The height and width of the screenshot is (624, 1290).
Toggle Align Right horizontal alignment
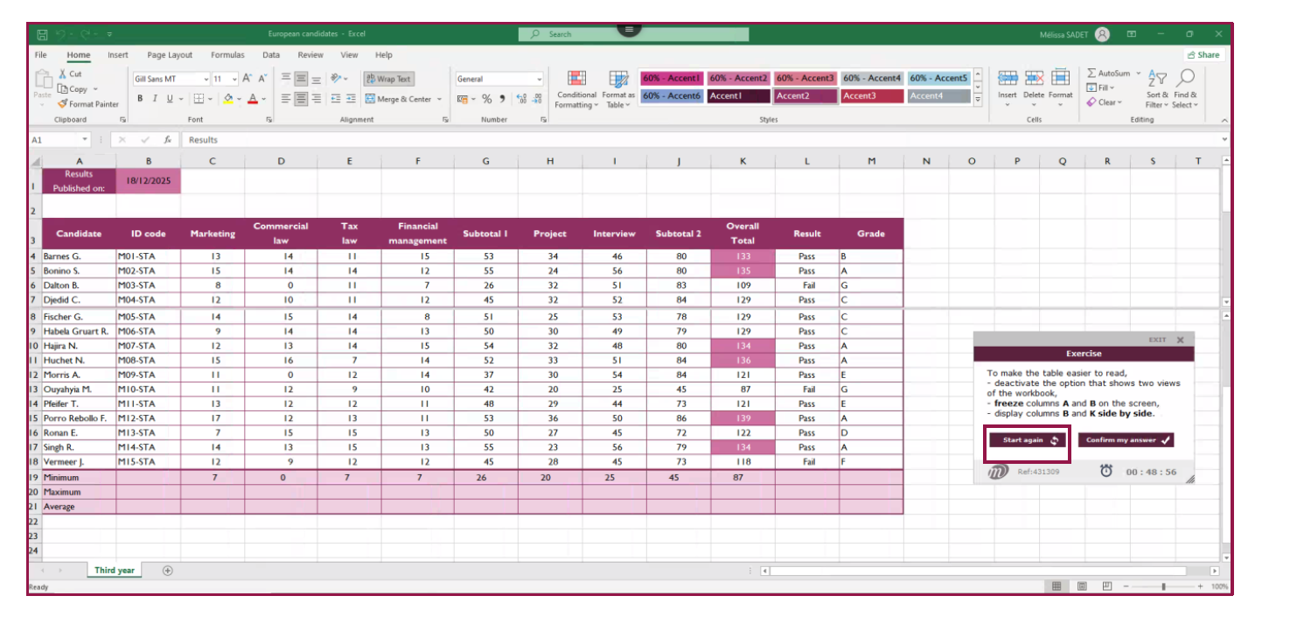point(316,99)
